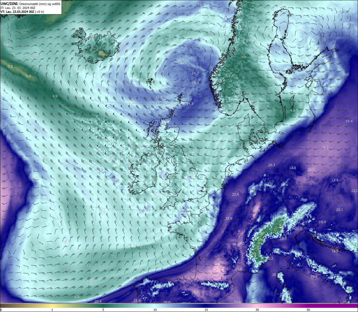Click the 25.1 map value
This screenshot has height=312, width=358.
pos(325,147)
